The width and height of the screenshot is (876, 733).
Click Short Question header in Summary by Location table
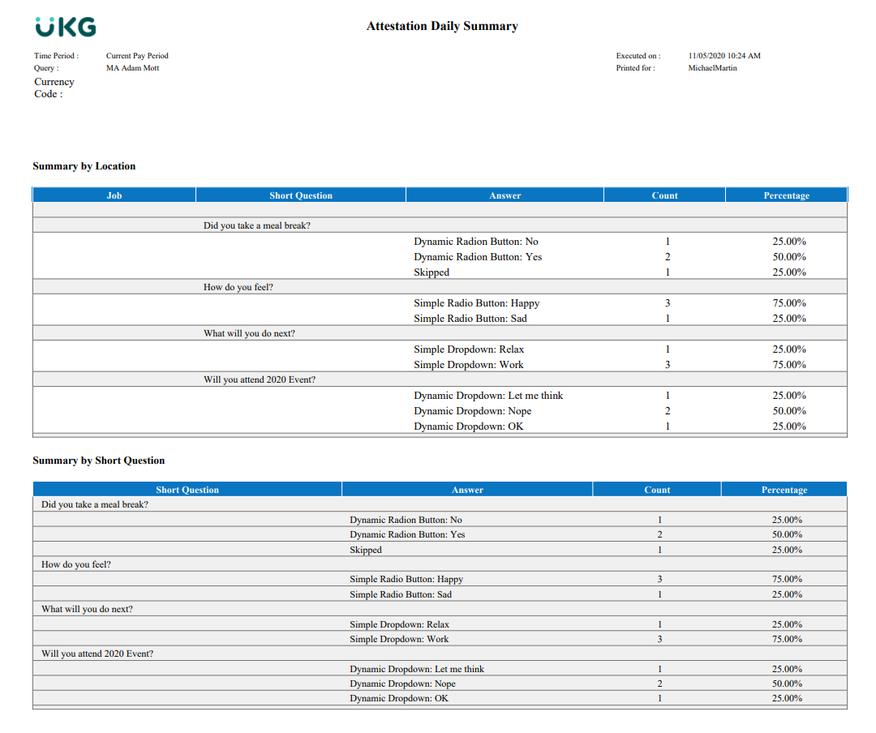tap(301, 195)
